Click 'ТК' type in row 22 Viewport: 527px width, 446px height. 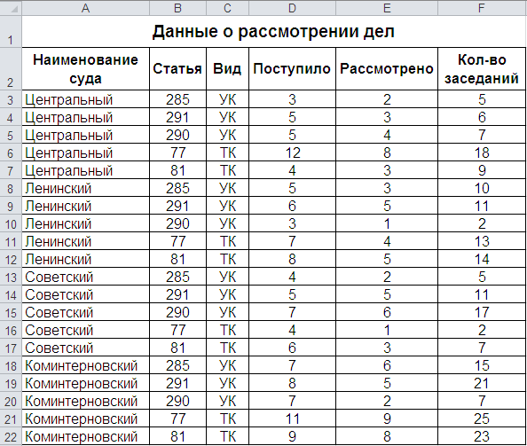click(x=227, y=437)
